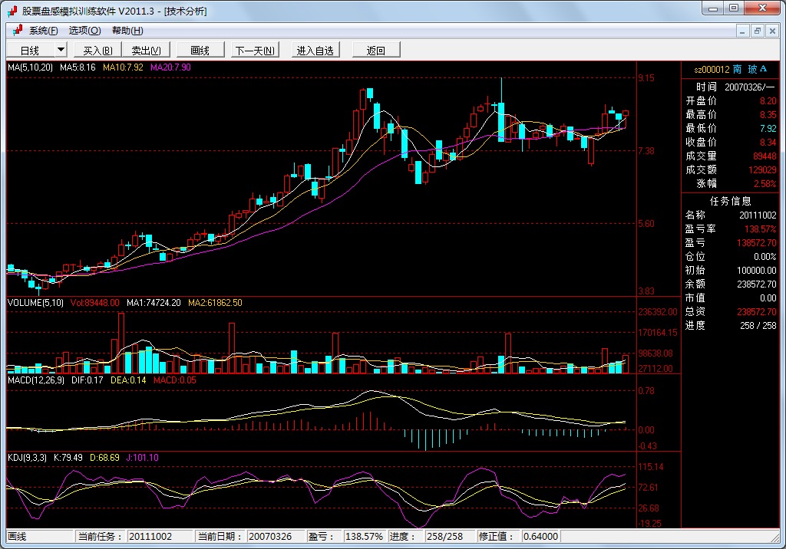The image size is (786, 549).
Task: Open the 选项(O) menu
Action: 84,31
